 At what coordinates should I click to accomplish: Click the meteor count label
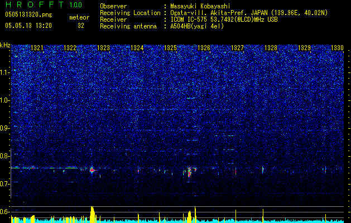(x=79, y=17)
